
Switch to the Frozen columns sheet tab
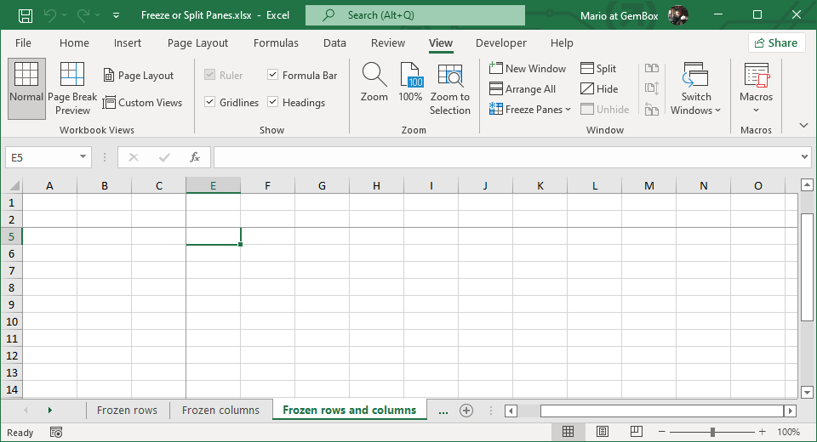[220, 410]
